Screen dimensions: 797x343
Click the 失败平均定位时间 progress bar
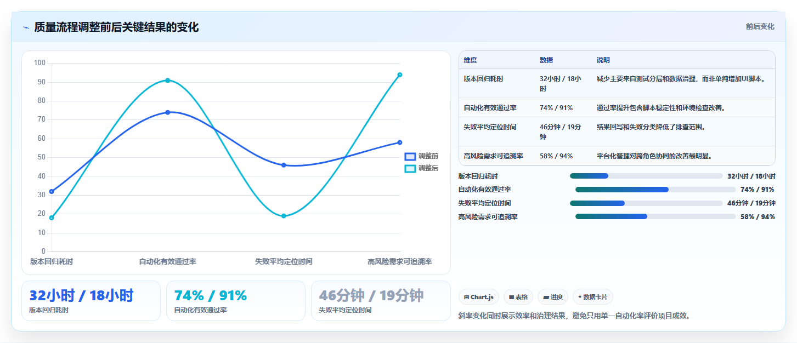pos(646,203)
